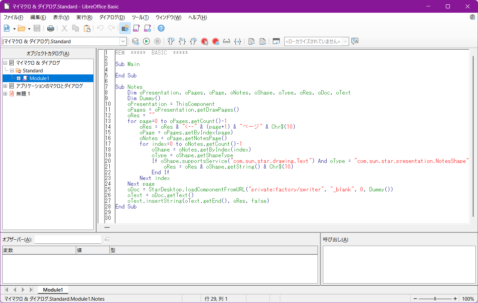Open the Manage Language icon

[x=355, y=41]
